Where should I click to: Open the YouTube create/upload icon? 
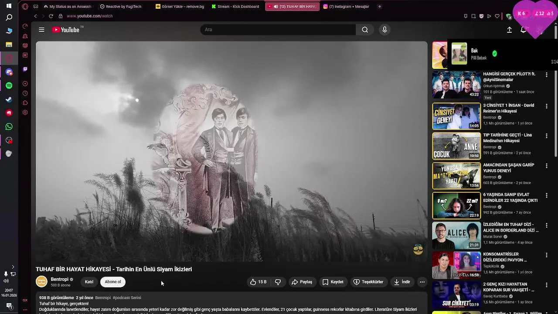tap(509, 30)
